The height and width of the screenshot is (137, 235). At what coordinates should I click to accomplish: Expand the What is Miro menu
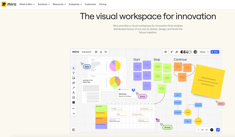(27, 4)
